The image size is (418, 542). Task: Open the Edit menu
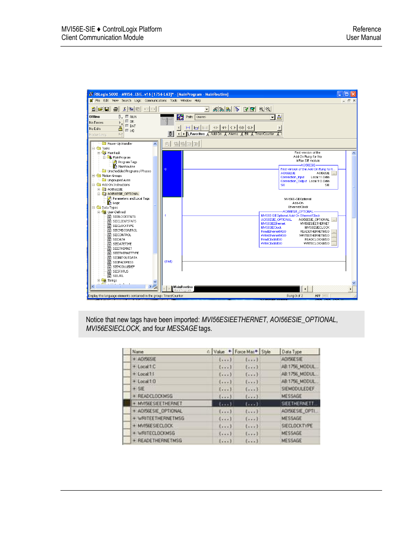(x=106, y=101)
